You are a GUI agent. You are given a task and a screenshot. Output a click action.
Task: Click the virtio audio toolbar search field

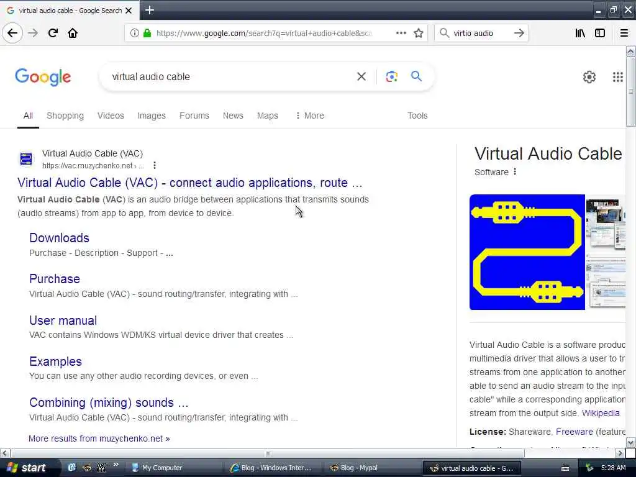click(x=481, y=33)
